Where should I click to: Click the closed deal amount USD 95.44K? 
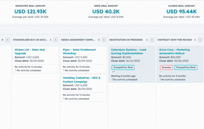click(181, 12)
